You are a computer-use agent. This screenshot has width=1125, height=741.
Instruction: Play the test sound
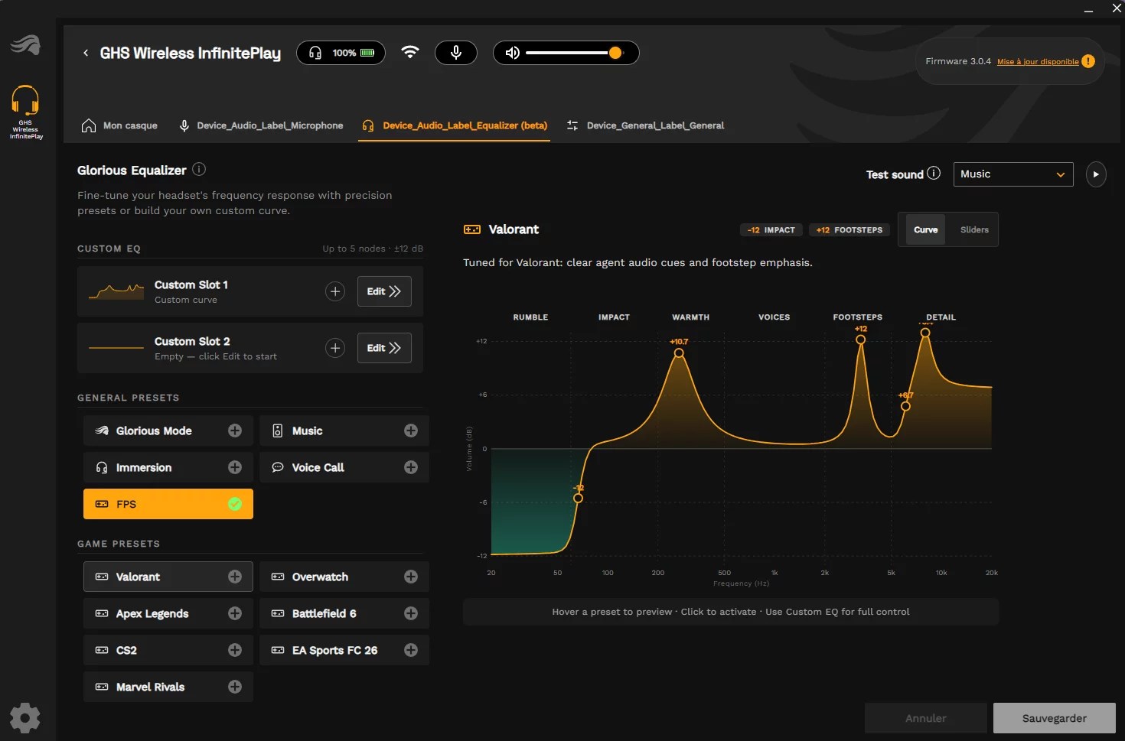[1096, 174]
